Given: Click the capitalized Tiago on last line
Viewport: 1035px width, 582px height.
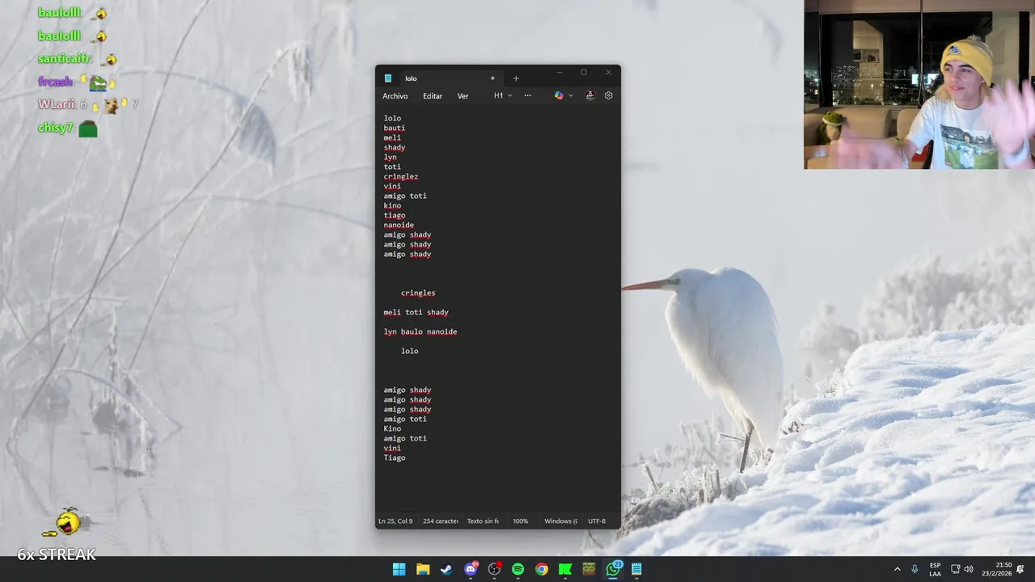Looking at the screenshot, I should pyautogui.click(x=395, y=458).
